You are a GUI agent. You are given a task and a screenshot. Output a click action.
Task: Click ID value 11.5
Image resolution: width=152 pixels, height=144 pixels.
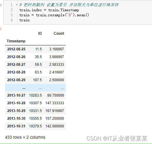(38, 49)
